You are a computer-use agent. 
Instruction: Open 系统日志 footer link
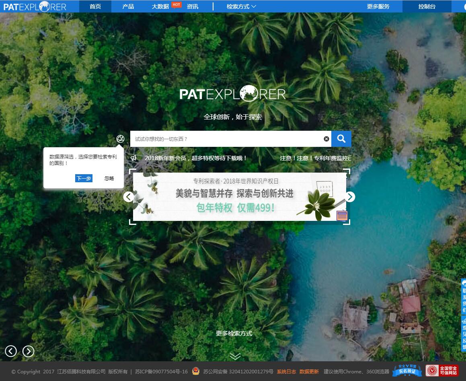[286, 371]
